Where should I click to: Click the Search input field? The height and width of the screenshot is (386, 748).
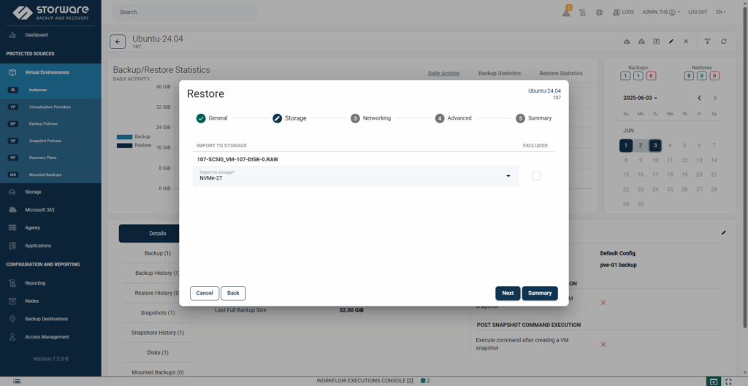pyautogui.click(x=186, y=12)
